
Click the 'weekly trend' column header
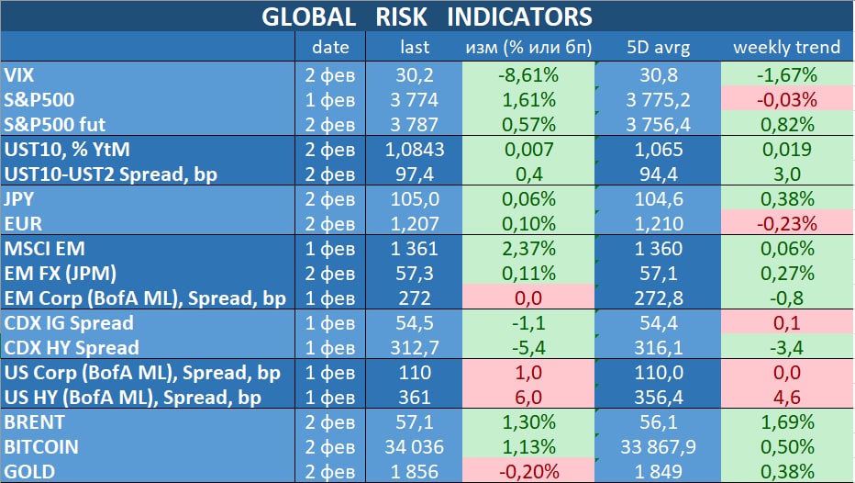(787, 47)
